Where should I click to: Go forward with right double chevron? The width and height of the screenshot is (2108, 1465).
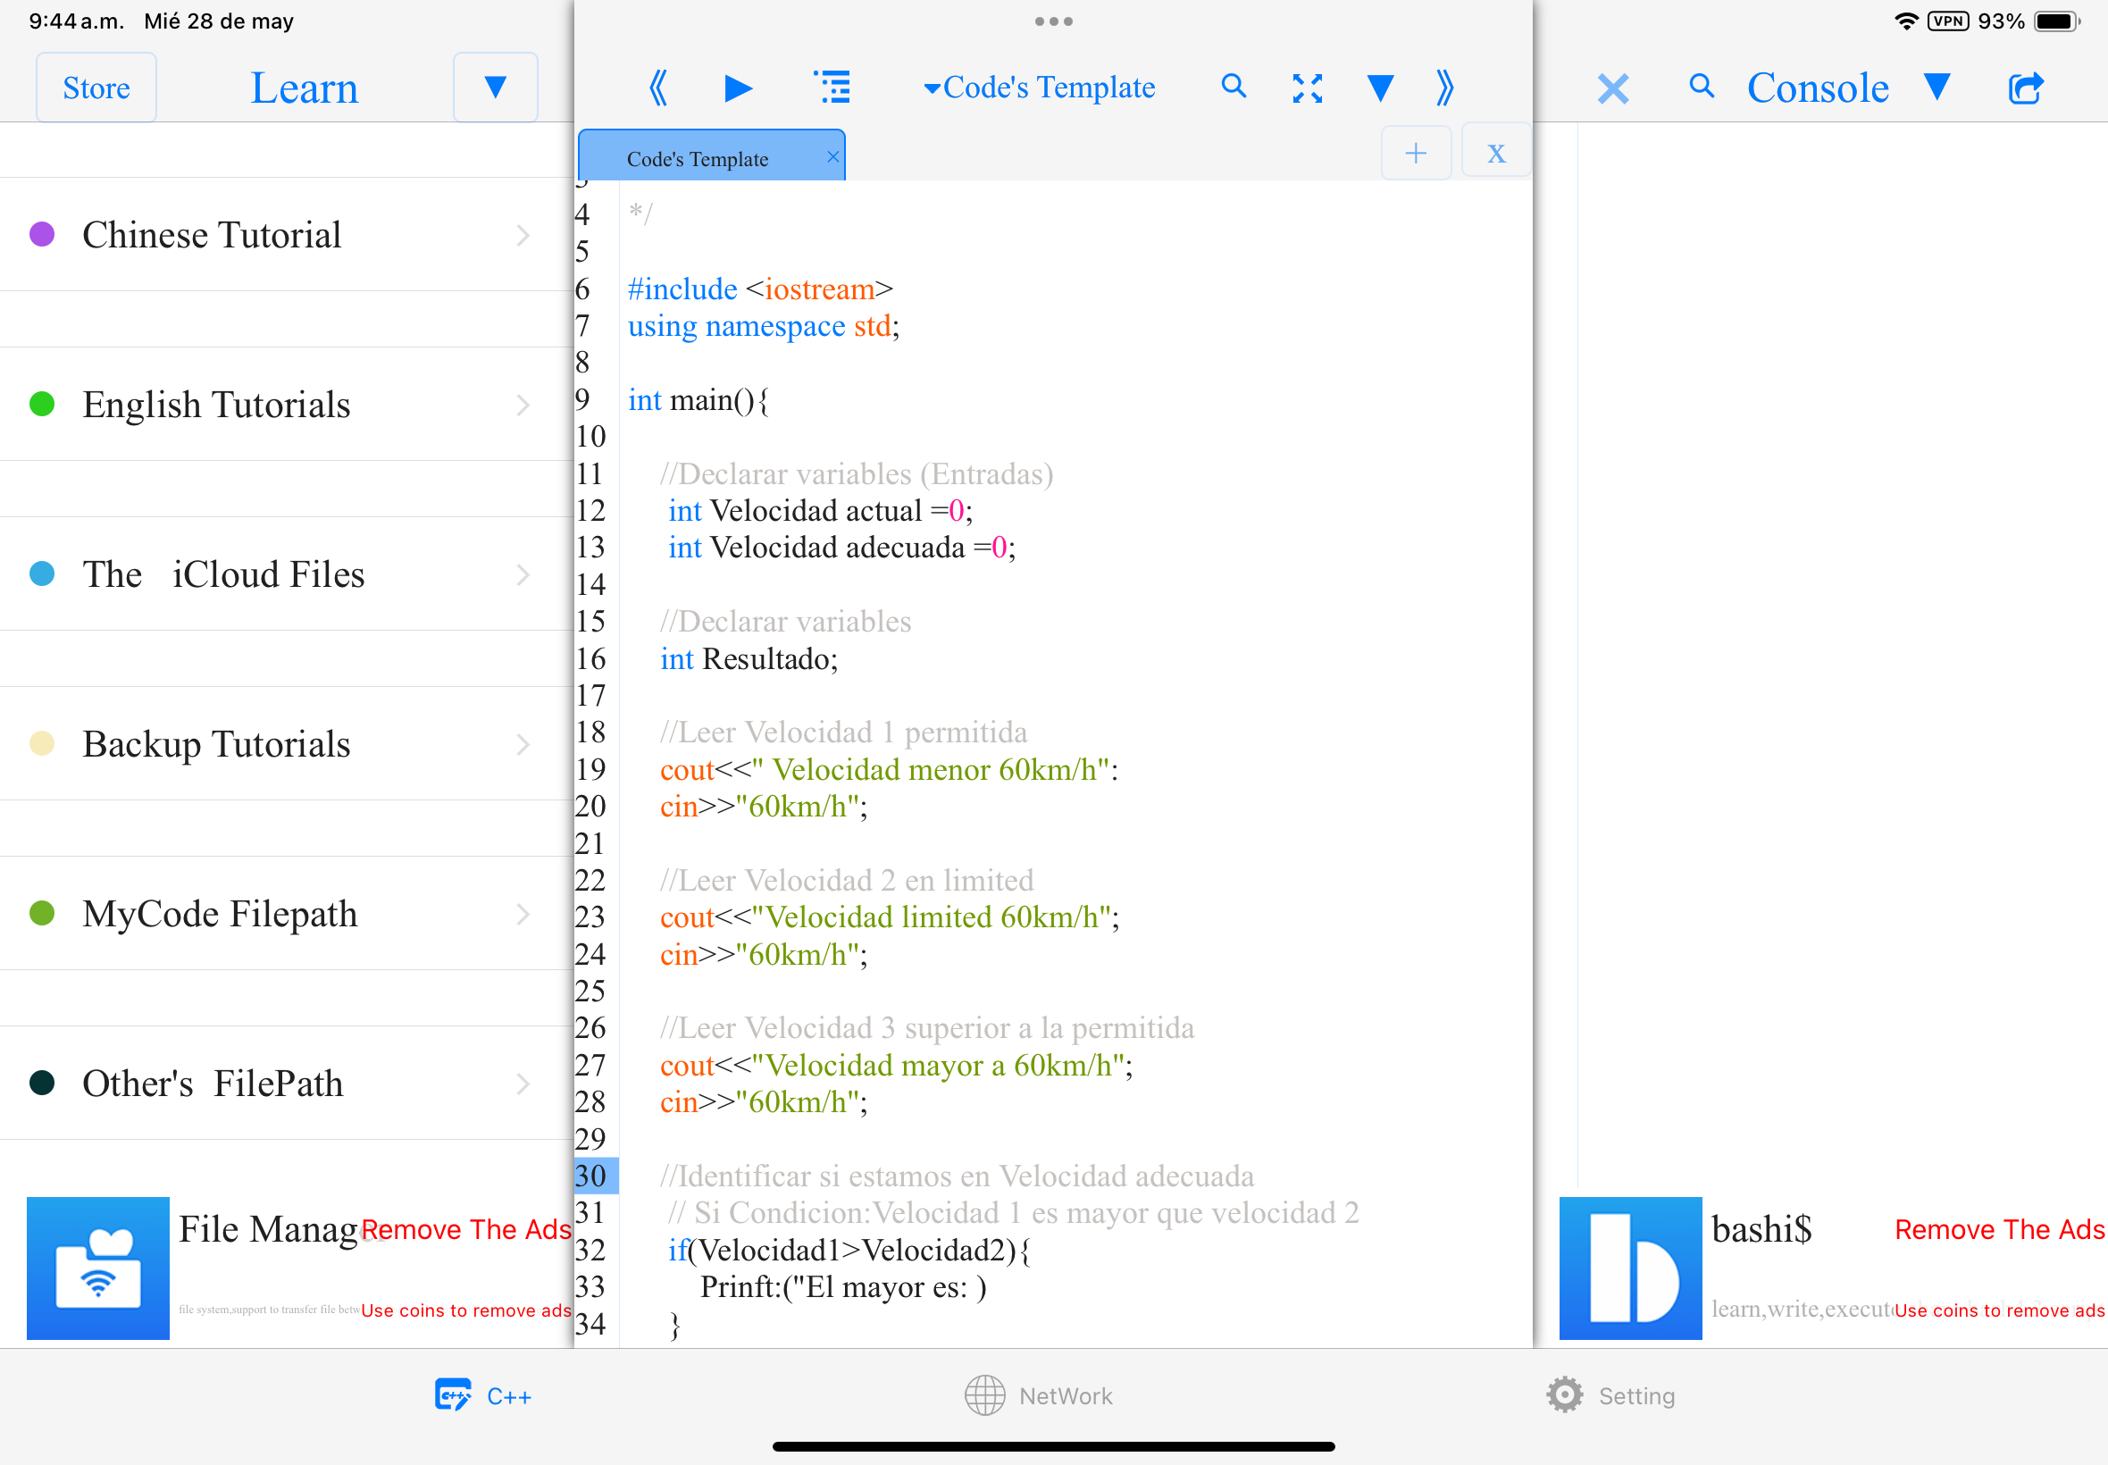[1444, 88]
